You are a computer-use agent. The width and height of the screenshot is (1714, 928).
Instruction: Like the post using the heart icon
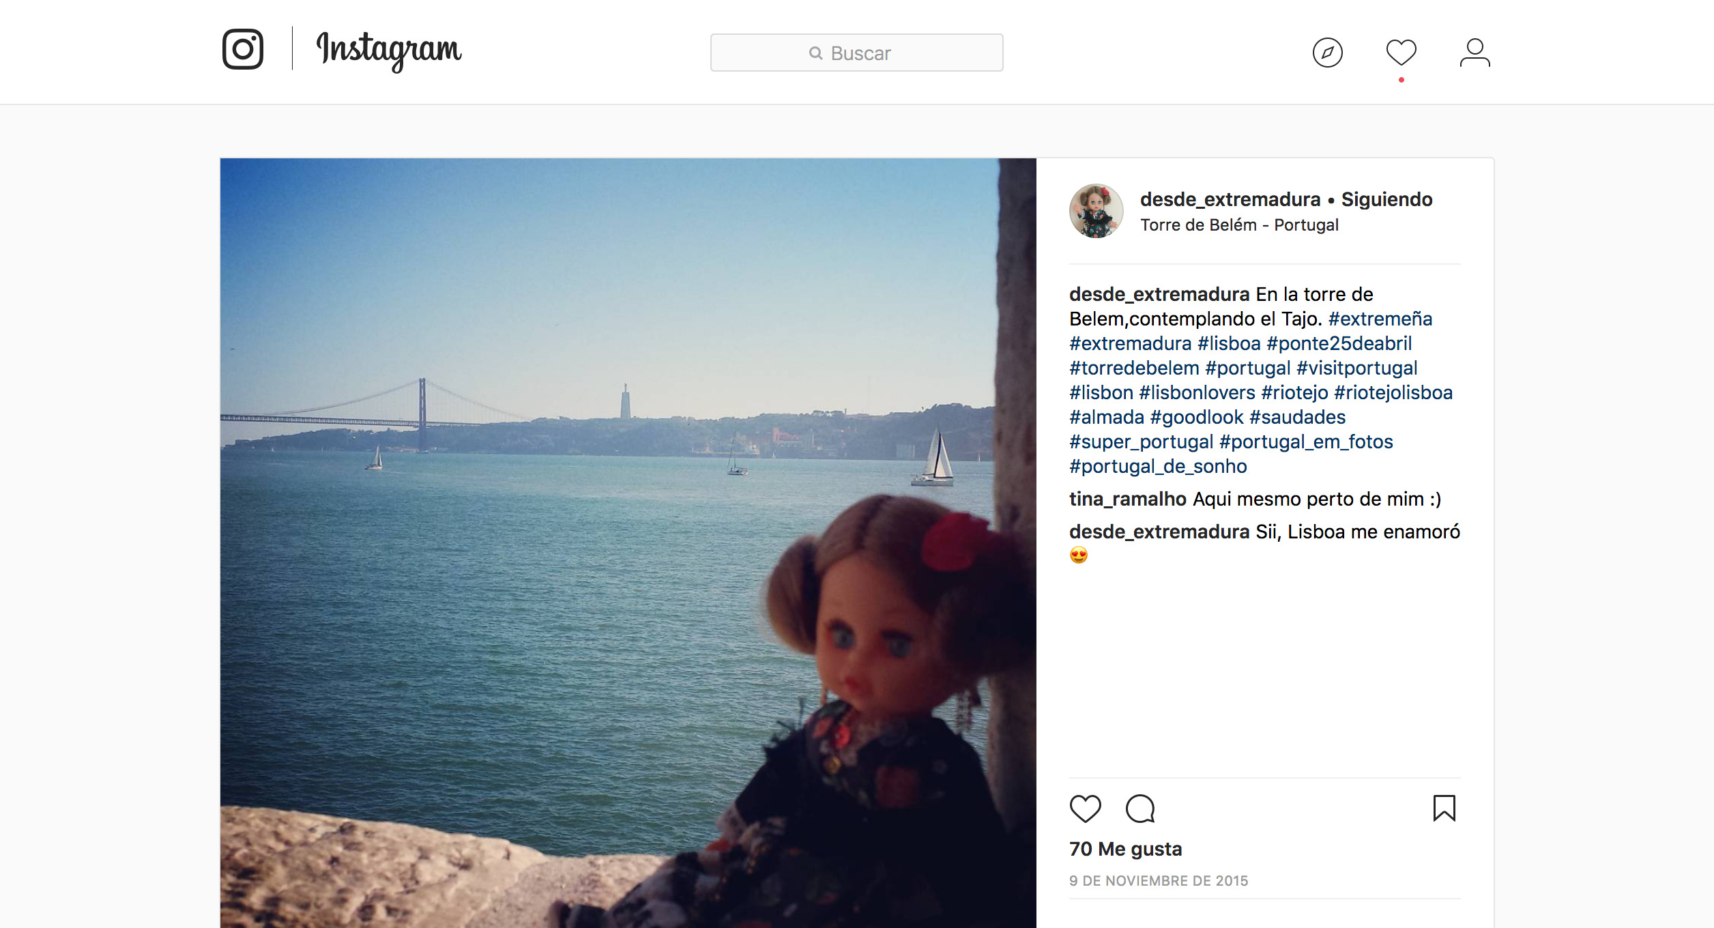(x=1085, y=809)
